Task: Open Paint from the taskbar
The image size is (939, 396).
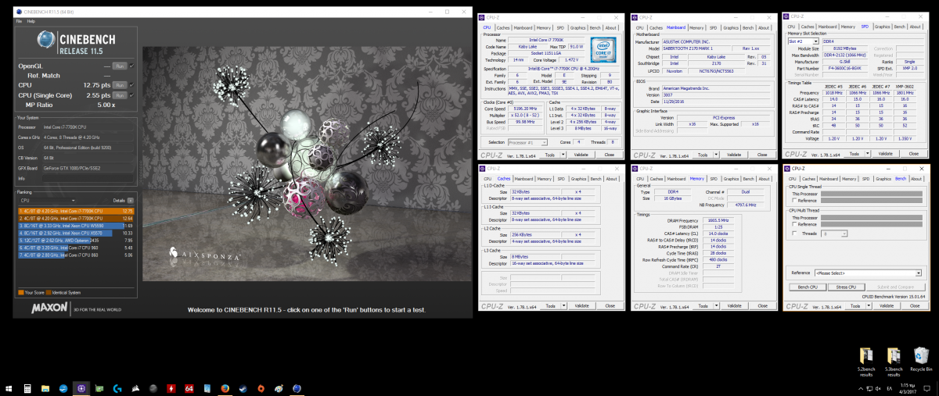Action: coord(279,388)
